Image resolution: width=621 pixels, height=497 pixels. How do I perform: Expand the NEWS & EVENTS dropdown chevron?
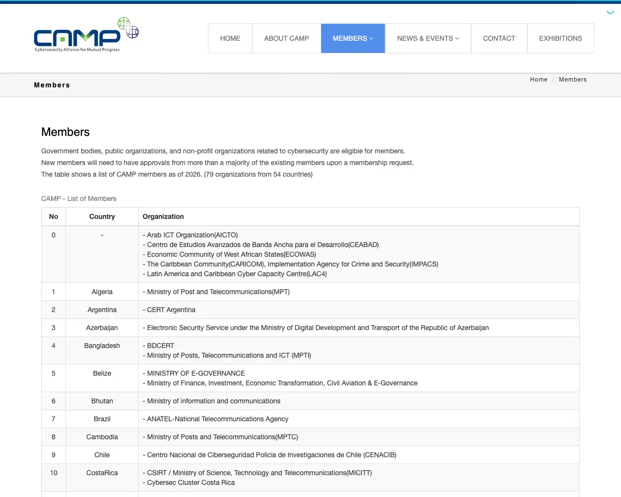(457, 38)
